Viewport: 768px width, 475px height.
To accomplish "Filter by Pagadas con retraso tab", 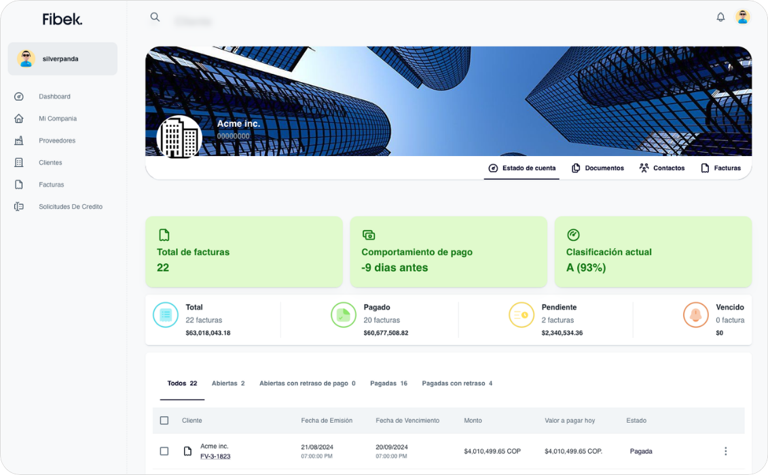I will click(457, 383).
